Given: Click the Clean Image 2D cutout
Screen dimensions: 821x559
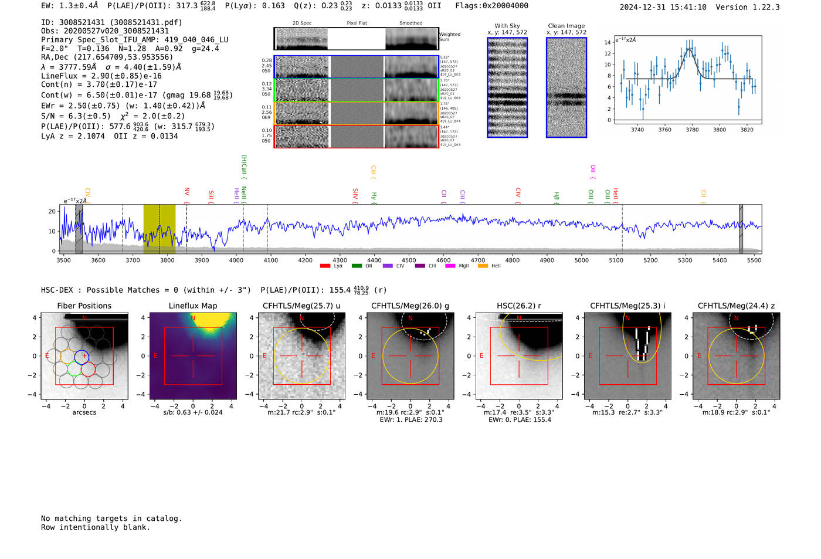Looking at the screenshot, I should pyautogui.click(x=566, y=87).
